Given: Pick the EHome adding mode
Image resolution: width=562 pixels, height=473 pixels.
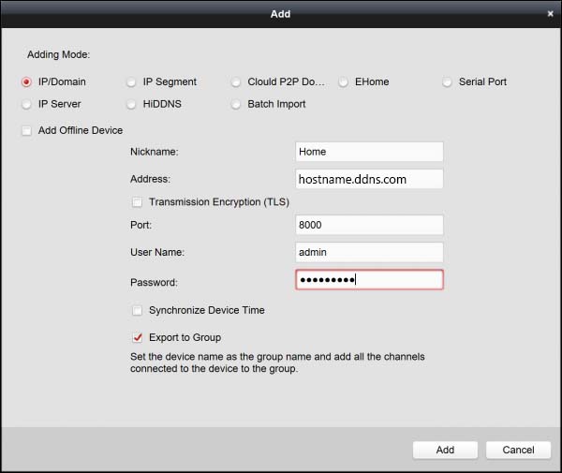Looking at the screenshot, I should 344,82.
